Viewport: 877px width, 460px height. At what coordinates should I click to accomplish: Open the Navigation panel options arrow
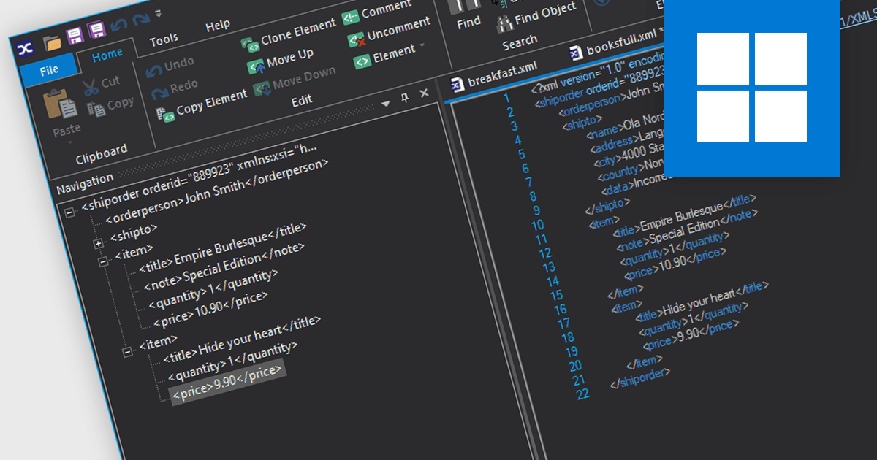tap(385, 103)
